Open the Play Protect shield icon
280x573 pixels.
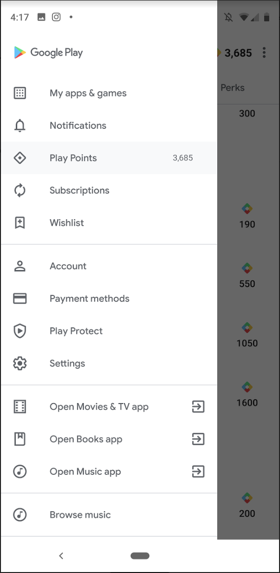(20, 331)
